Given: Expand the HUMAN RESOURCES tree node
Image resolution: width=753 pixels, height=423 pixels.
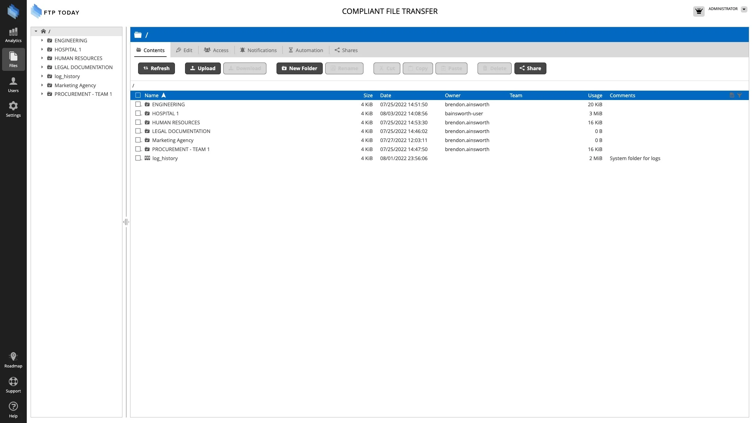Looking at the screenshot, I should point(42,58).
